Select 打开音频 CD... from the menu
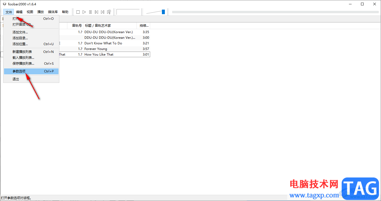381x201 pixels. point(31,25)
